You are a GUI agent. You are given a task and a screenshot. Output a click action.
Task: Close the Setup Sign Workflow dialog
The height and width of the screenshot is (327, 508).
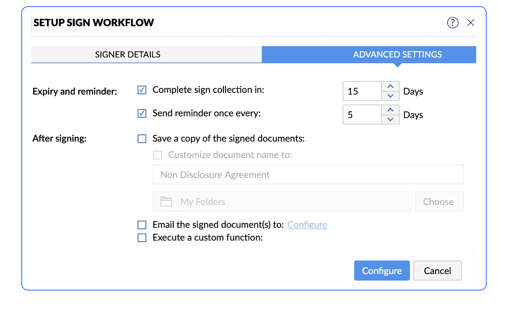[471, 22]
